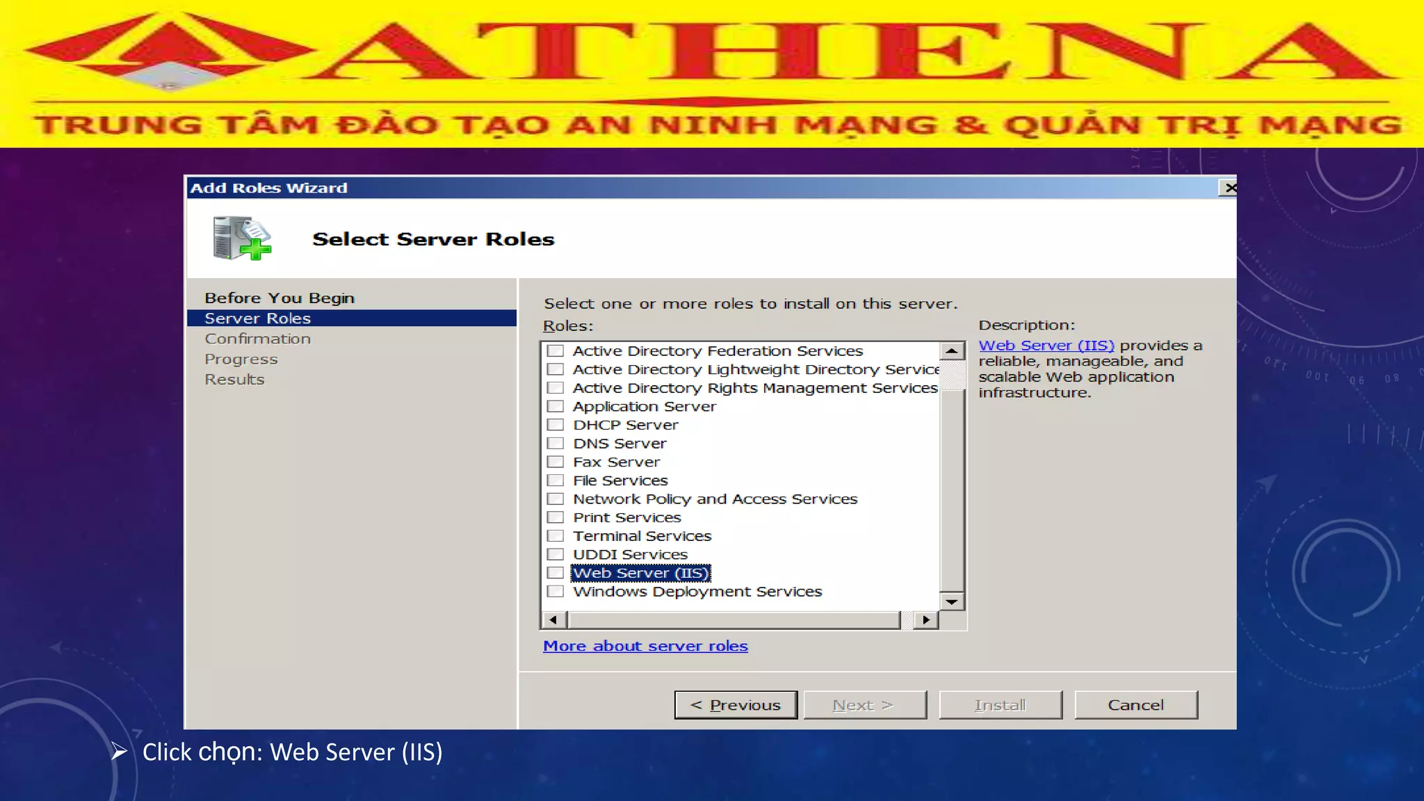This screenshot has height=801, width=1424.
Task: Click the Terminal Services role label
Action: [642, 536]
